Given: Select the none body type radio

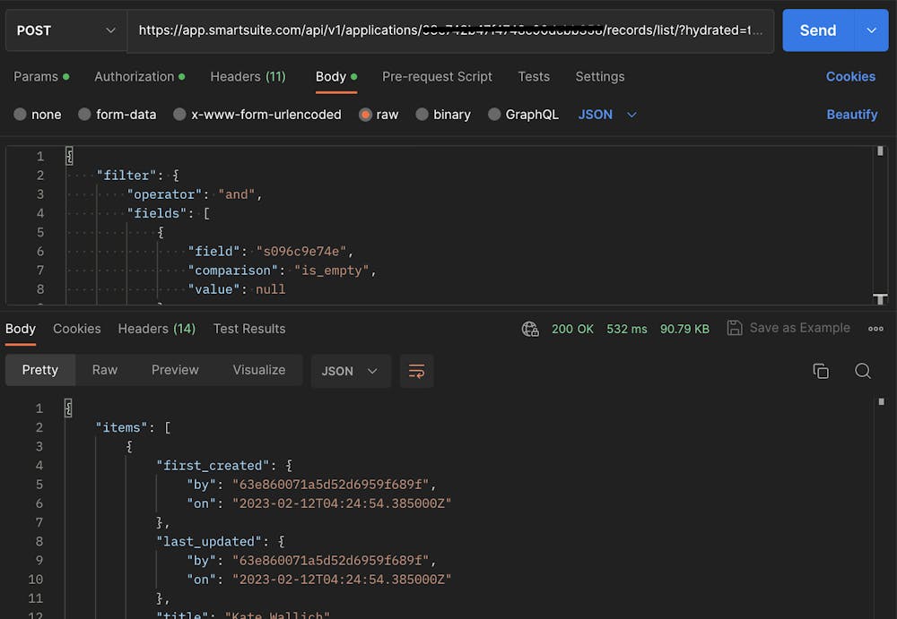Looking at the screenshot, I should [x=20, y=115].
